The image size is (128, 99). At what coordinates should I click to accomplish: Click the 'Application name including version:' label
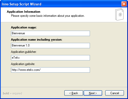[x=37, y=40]
